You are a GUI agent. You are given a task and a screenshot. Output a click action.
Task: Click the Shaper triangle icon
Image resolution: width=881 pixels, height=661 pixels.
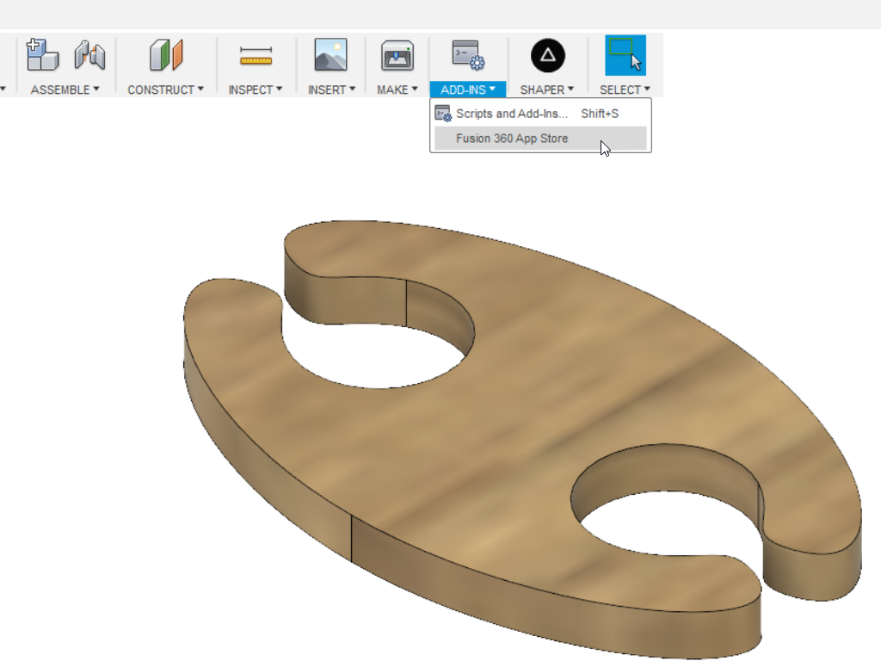click(x=548, y=55)
